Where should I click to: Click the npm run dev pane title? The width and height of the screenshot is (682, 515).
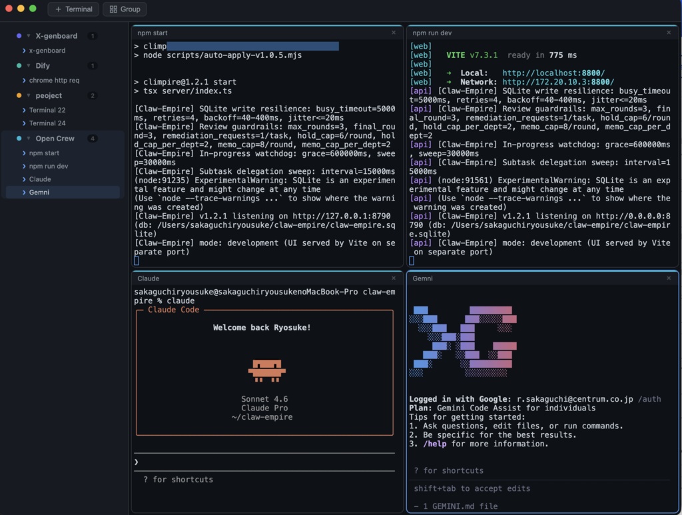[432, 33]
